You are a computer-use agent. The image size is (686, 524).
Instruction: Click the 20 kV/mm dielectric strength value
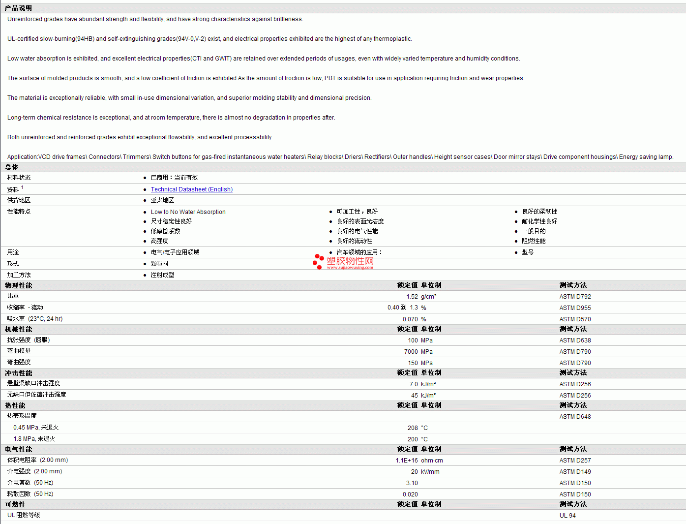425,472
